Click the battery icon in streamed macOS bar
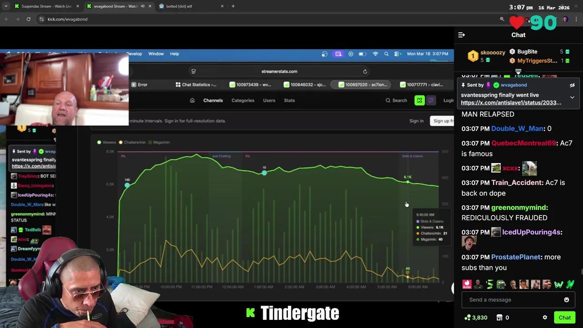 click(x=362, y=54)
